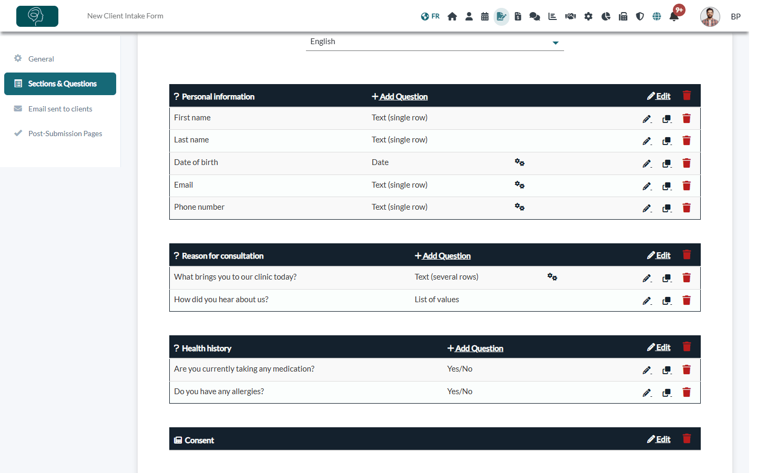Open the shield security icon
Image resolution: width=757 pixels, height=473 pixels.
click(x=640, y=16)
